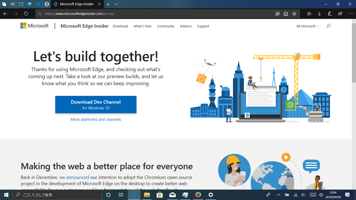Launch Firefox from the taskbar
The image size is (356, 200).
coord(198,195)
